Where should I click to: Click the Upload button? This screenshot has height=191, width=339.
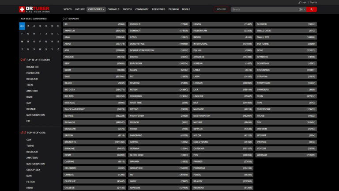pyautogui.click(x=221, y=9)
